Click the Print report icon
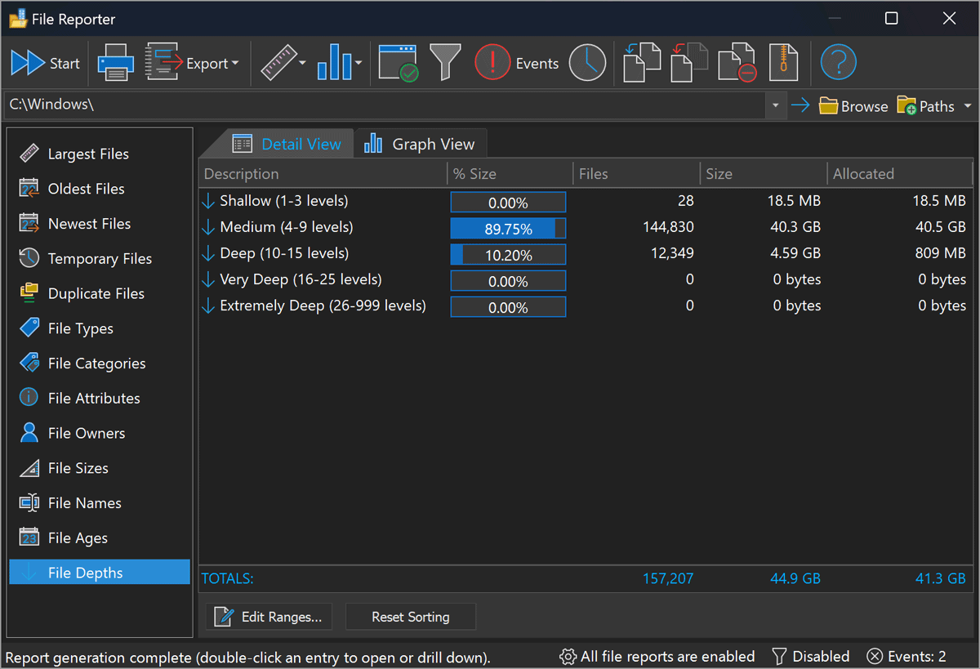The height and width of the screenshot is (669, 980). [114, 62]
